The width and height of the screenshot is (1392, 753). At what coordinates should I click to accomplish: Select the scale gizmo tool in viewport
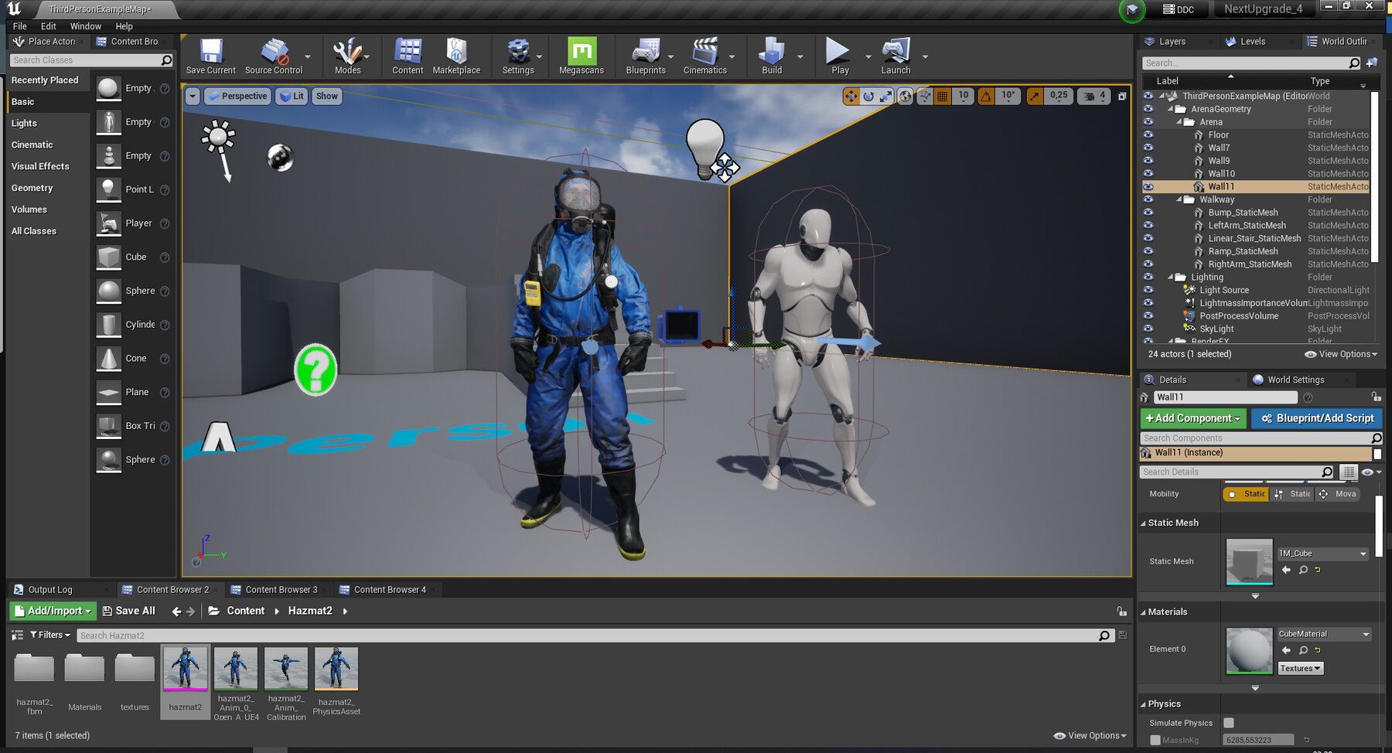click(886, 96)
